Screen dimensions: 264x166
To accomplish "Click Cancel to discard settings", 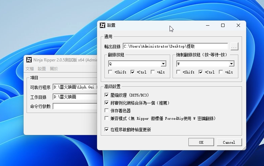I will point(229,142).
